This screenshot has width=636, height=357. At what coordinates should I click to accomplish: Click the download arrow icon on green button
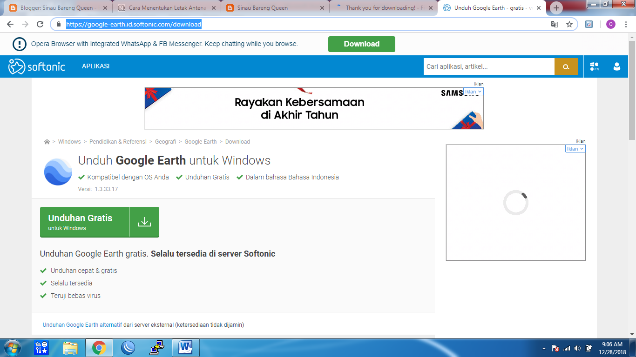click(144, 222)
